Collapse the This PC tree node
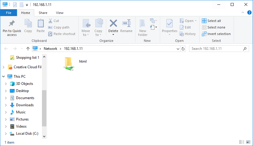253x146 pixels. [x=4, y=77]
